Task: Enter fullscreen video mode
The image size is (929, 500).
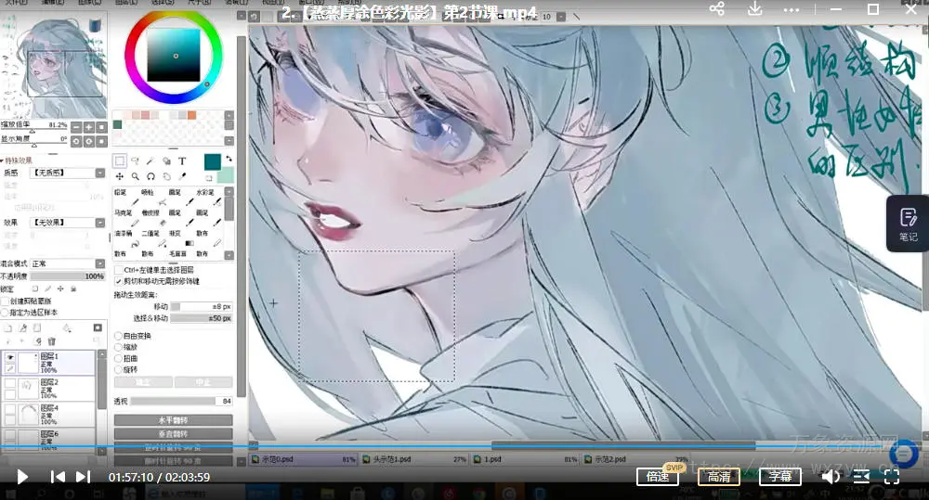Action: 891,477
